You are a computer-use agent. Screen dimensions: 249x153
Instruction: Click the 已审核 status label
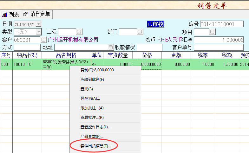pos(155,24)
